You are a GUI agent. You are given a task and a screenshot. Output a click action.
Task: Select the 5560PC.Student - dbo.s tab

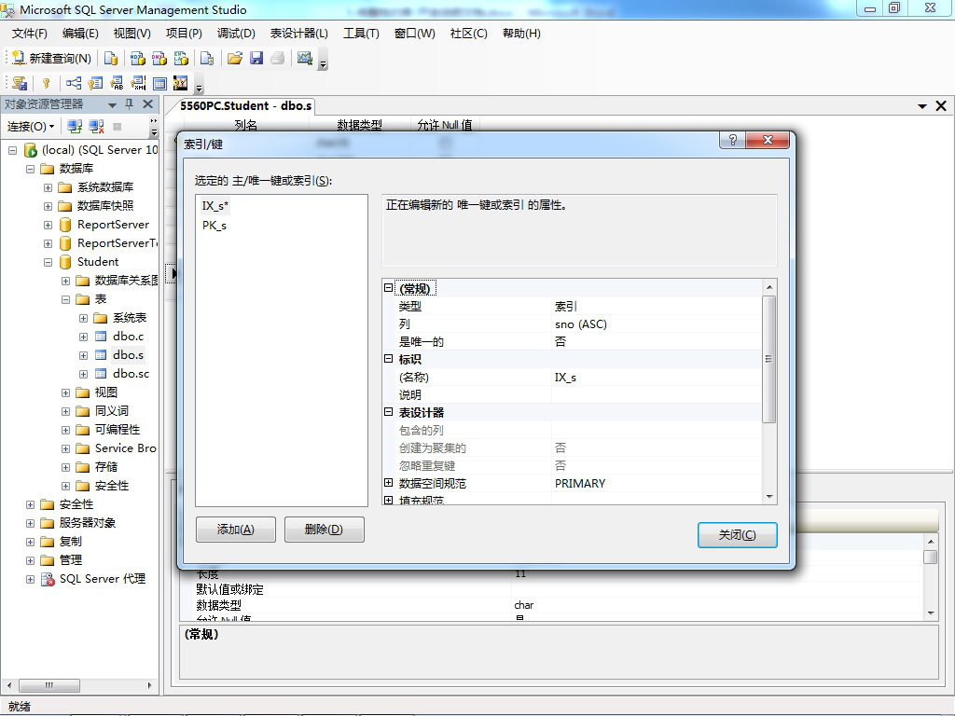[245, 106]
